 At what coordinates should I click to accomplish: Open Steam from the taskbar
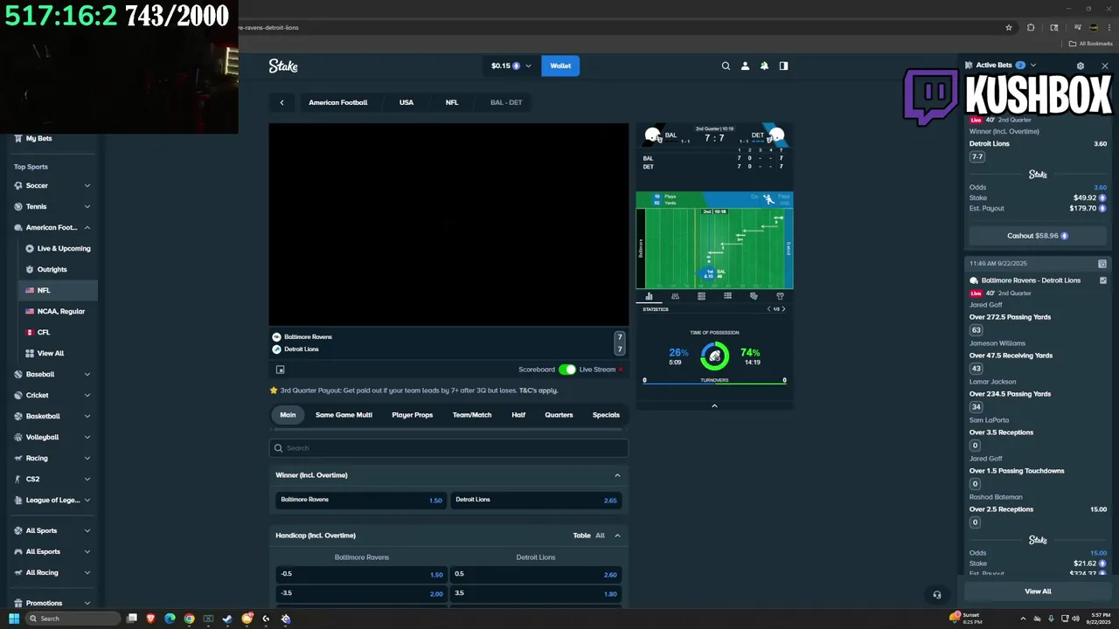pyautogui.click(x=227, y=619)
